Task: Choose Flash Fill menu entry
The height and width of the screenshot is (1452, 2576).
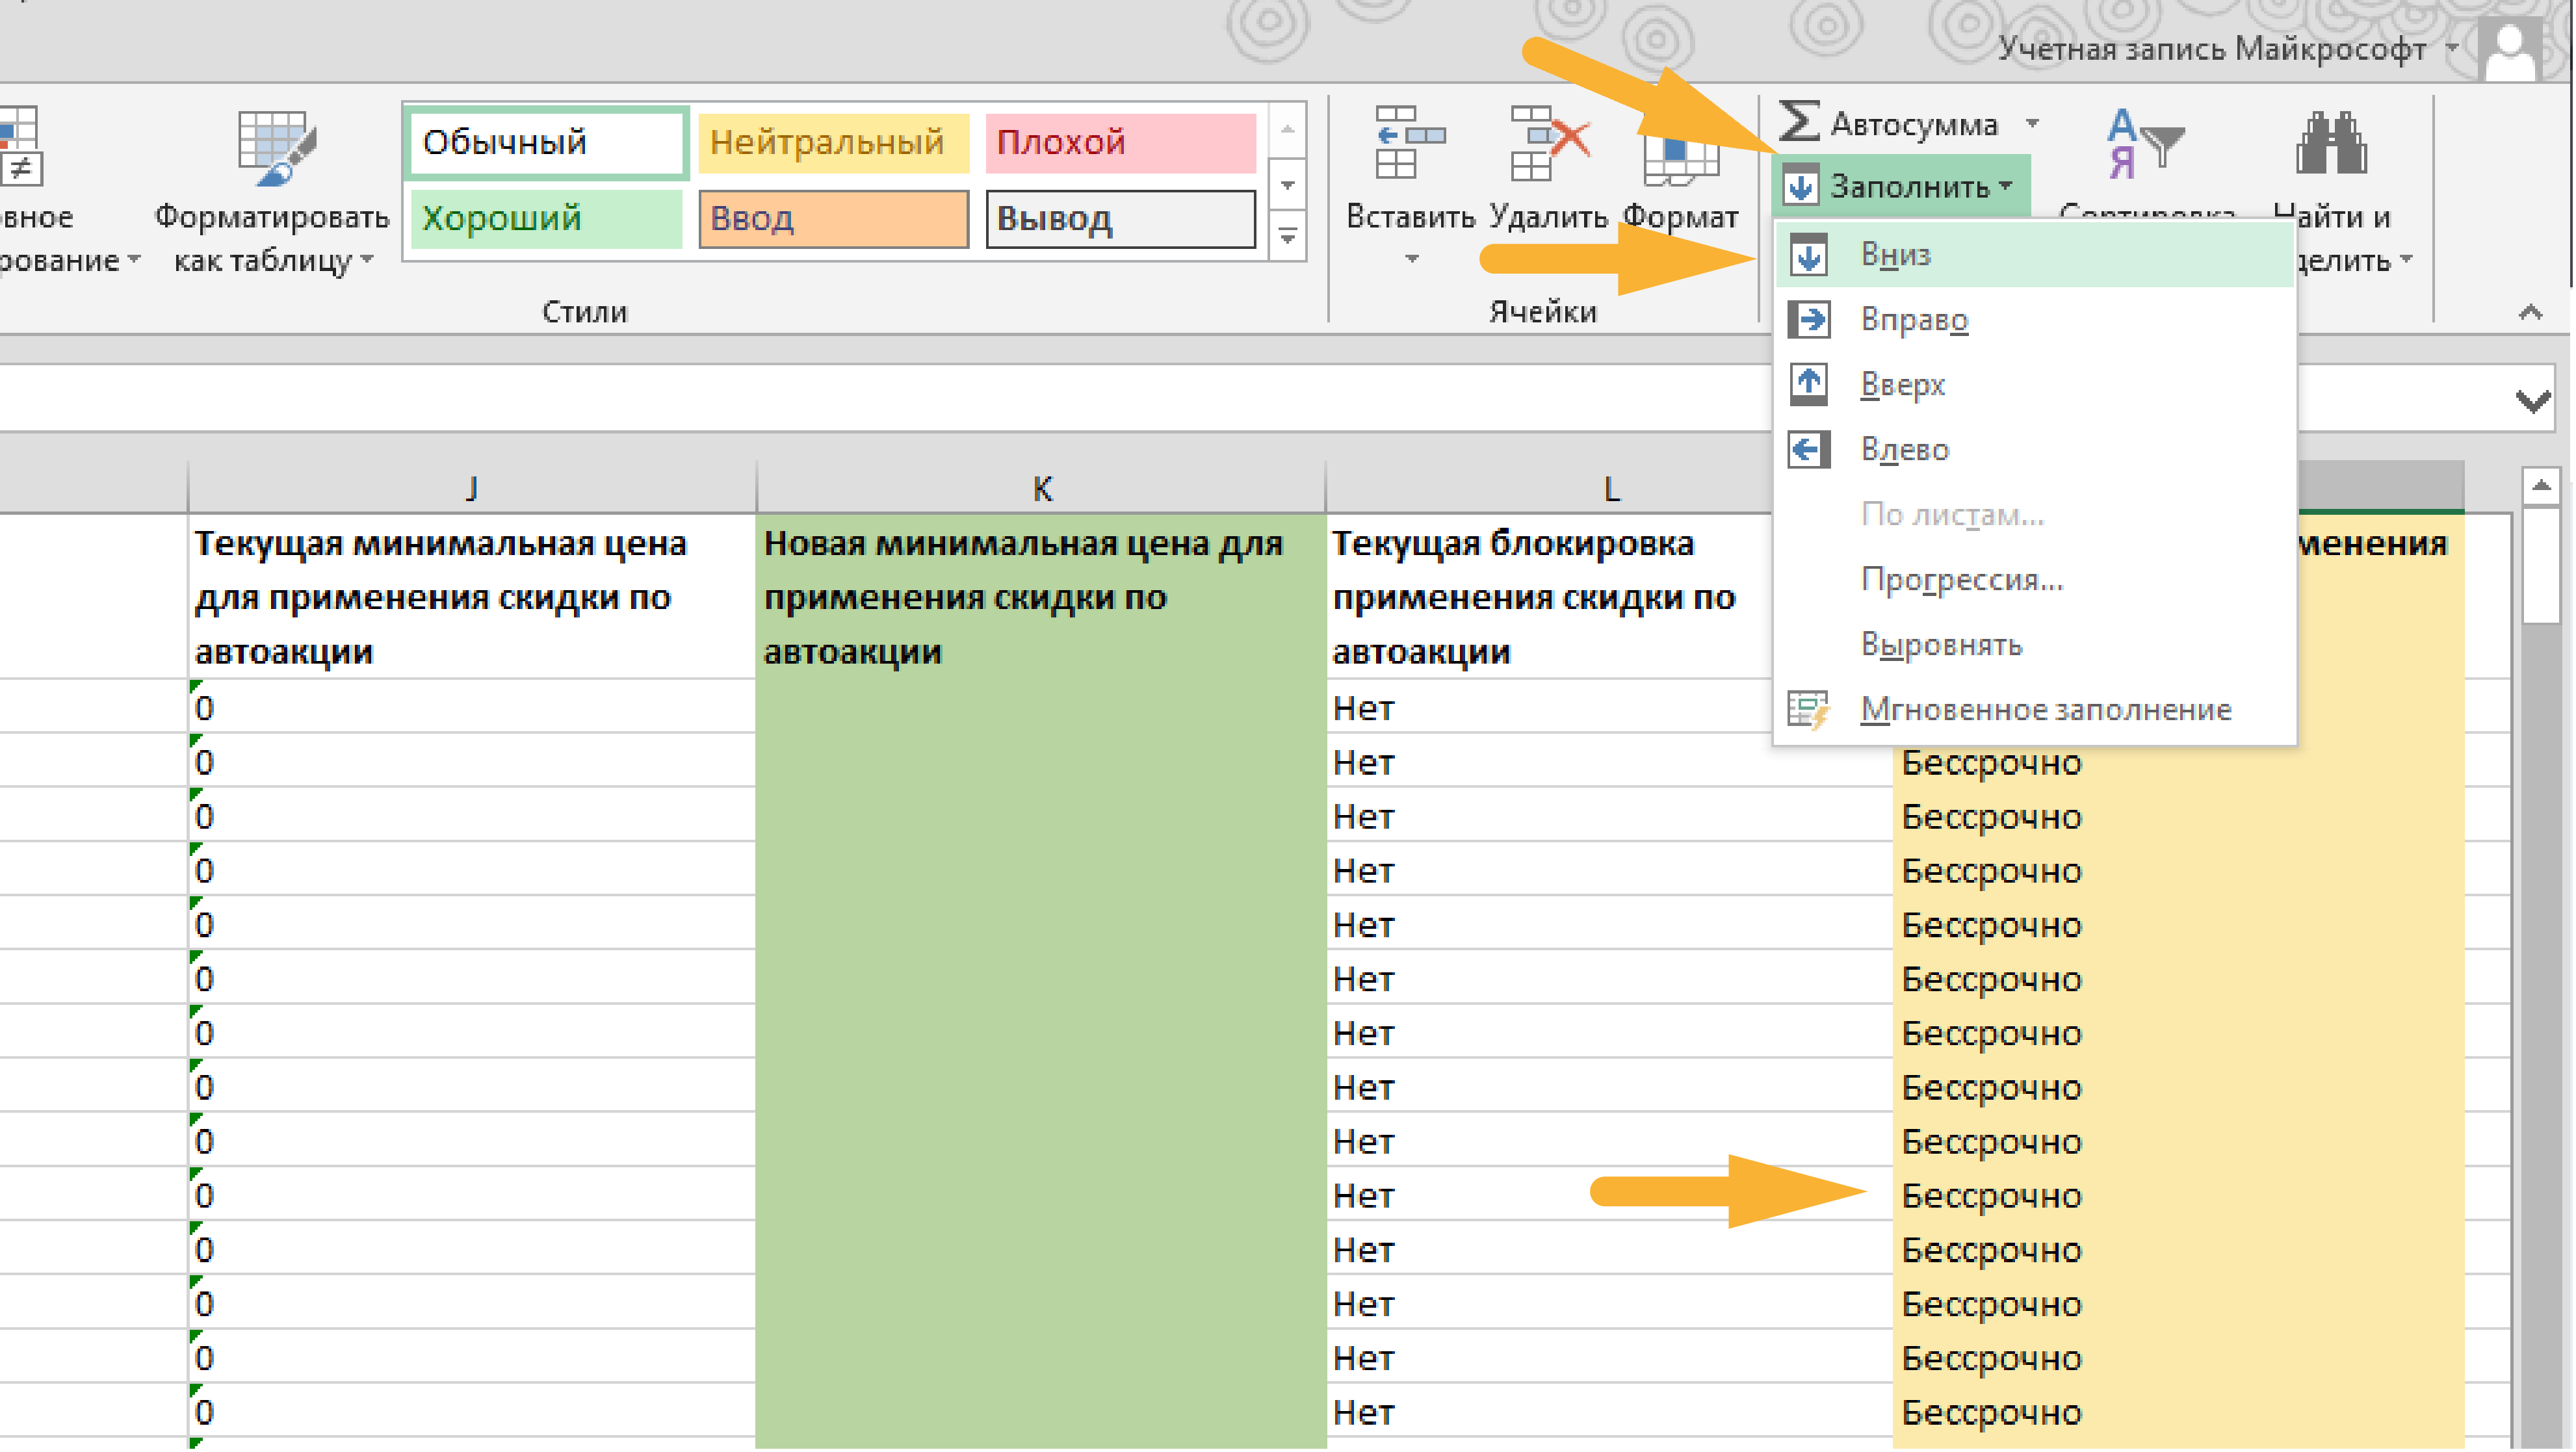Action: coord(2044,710)
